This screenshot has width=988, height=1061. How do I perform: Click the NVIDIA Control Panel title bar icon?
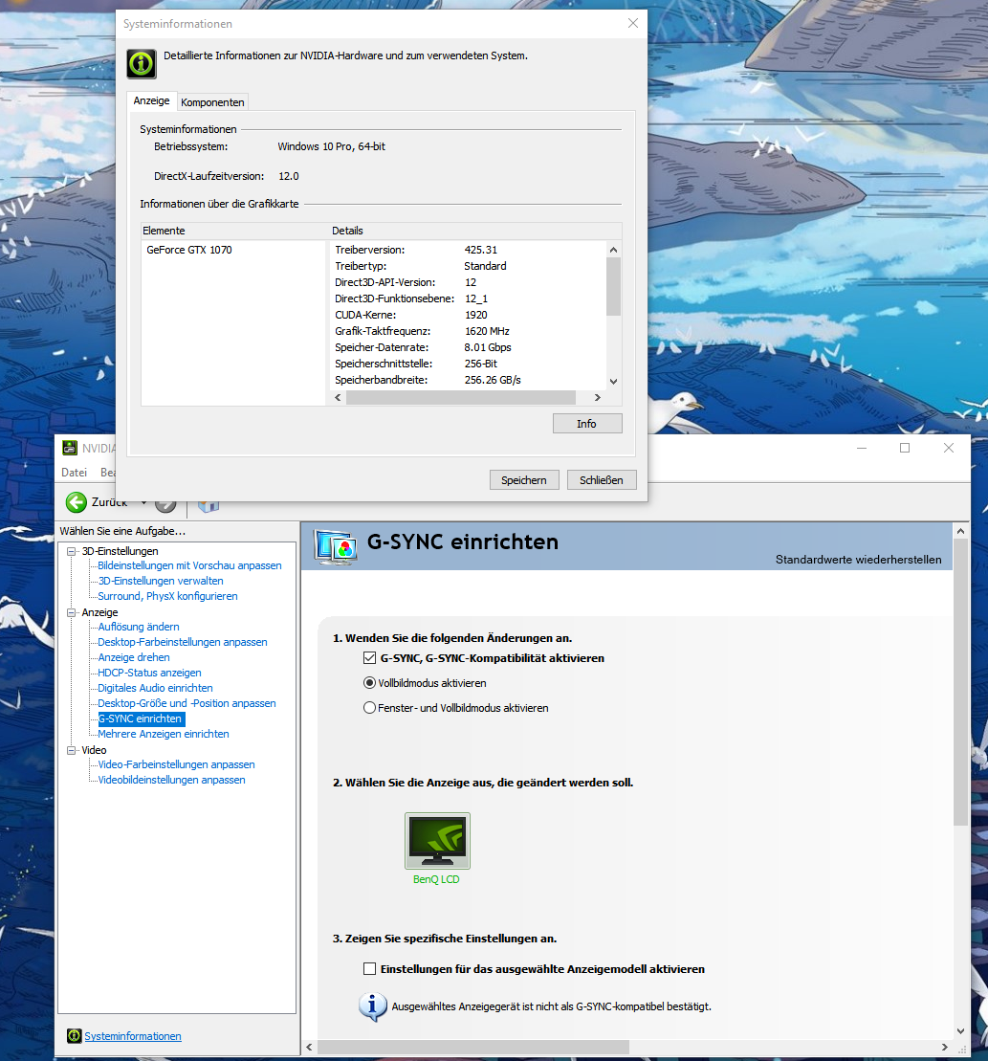[70, 448]
